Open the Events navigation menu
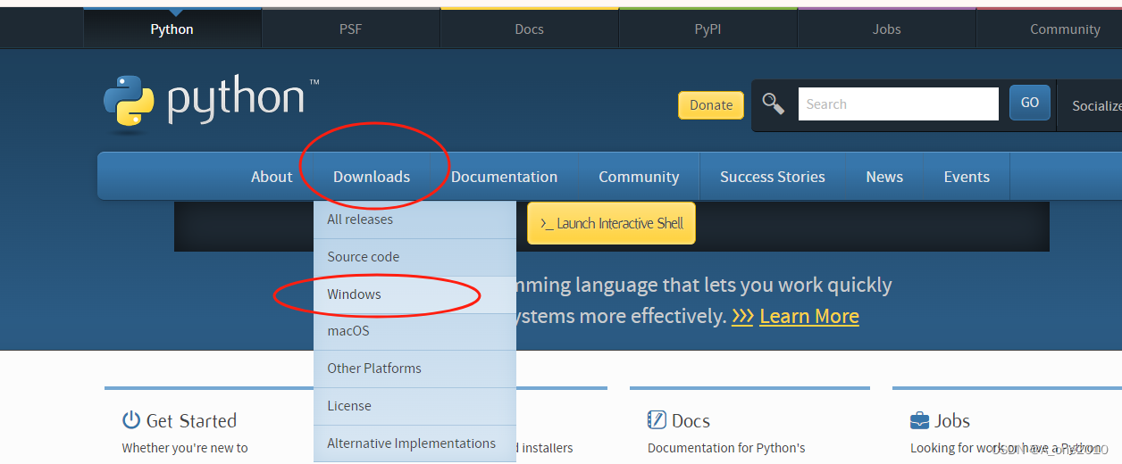Viewport: 1122px width, 464px height. click(x=967, y=177)
